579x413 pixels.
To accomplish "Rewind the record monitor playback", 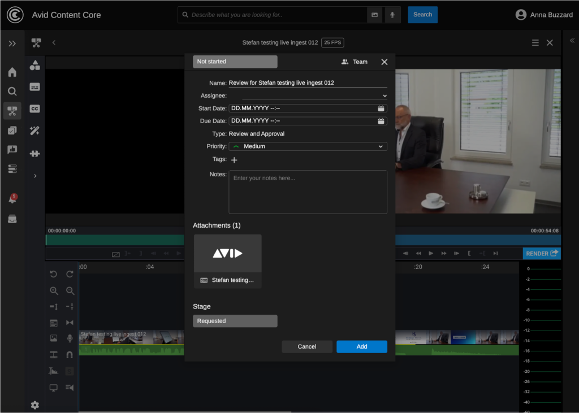I will (x=418, y=254).
